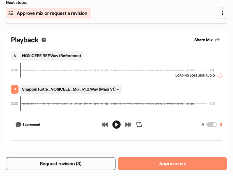Screen dimensions: 233x176
Task: Click the Share Mix arrow icon
Action: click(217, 40)
